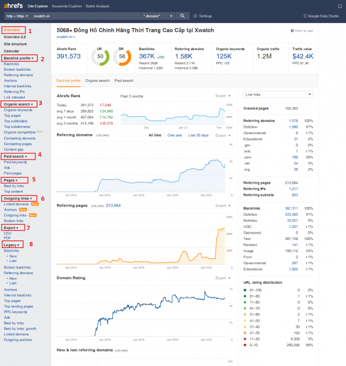The image size is (346, 366).
Task: Click the magnifier search icon
Action: [182, 16]
